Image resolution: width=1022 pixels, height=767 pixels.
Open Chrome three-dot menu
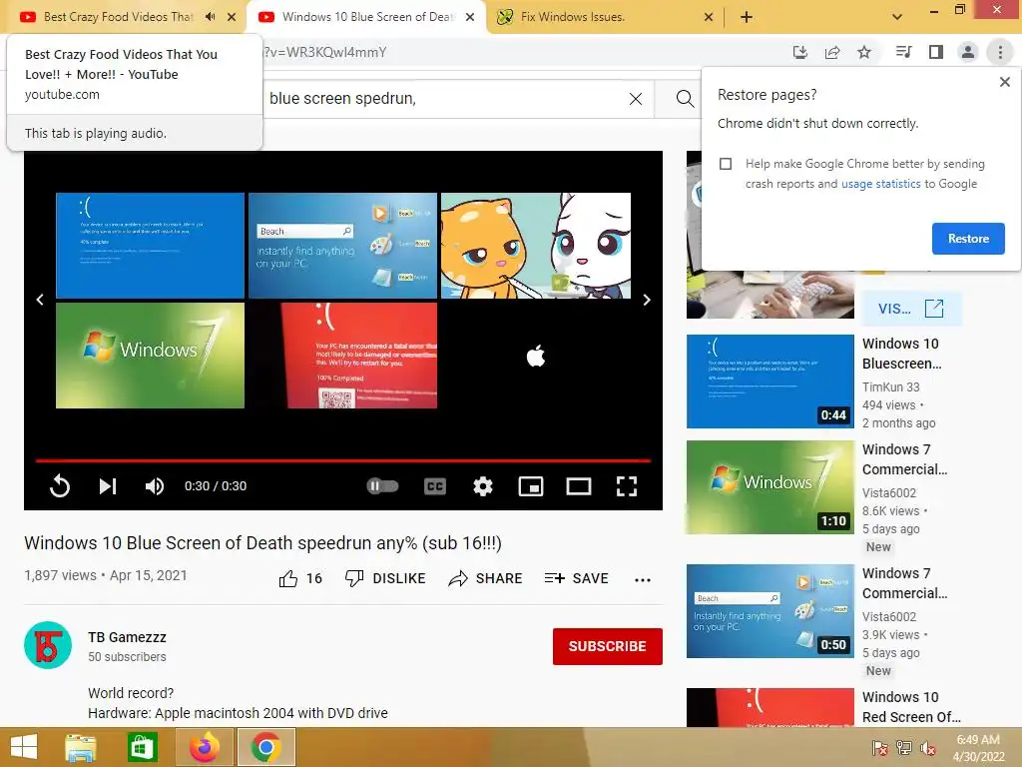[1000, 52]
